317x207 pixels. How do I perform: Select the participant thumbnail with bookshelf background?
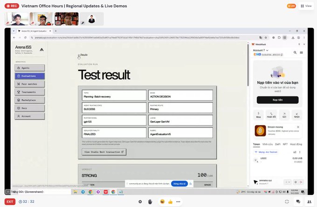pos(67,19)
